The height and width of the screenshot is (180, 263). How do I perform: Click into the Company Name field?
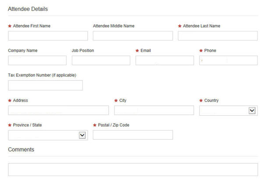click(x=37, y=60)
